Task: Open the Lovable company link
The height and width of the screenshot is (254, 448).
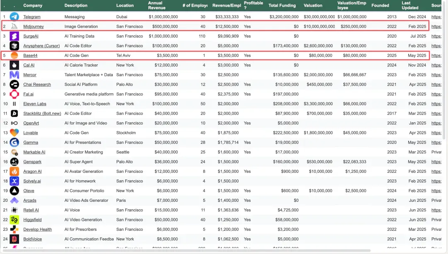Action: (x=31, y=133)
